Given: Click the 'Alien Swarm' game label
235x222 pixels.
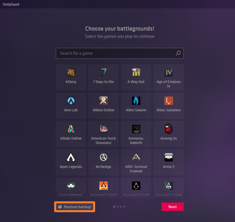Looking at the screenshot, I should (136, 110).
